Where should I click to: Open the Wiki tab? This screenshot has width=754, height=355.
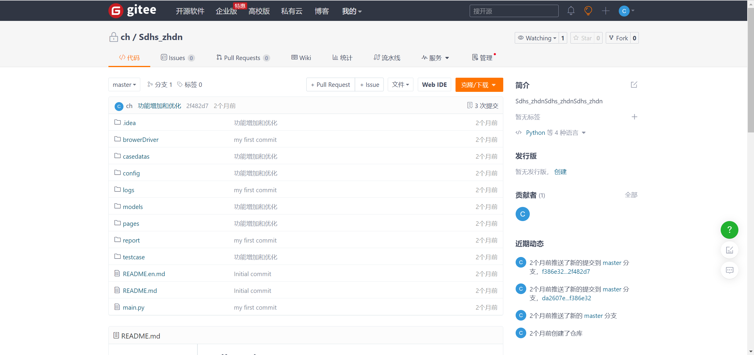click(301, 58)
